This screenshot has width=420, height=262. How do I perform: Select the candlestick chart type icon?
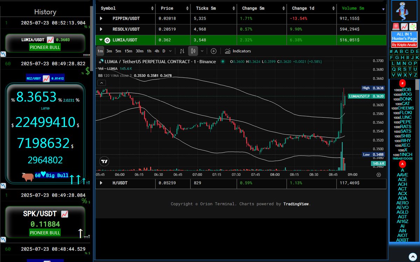coord(194,51)
